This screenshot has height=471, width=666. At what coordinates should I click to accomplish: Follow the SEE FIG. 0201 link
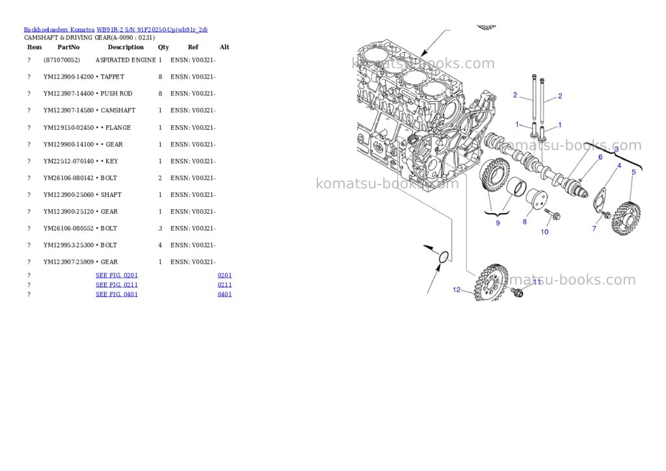coord(117,275)
